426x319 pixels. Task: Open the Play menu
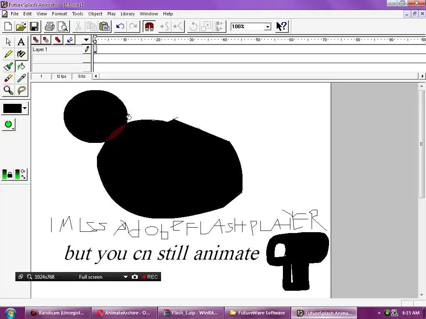pyautogui.click(x=111, y=14)
